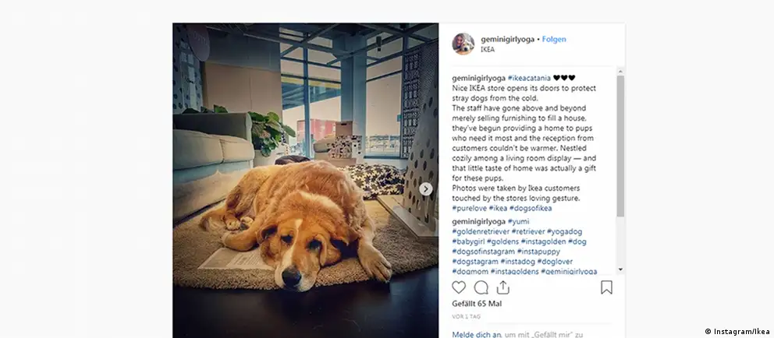Click Melde dich an login link
Viewport: 774px width, 338px height.
[x=476, y=335]
